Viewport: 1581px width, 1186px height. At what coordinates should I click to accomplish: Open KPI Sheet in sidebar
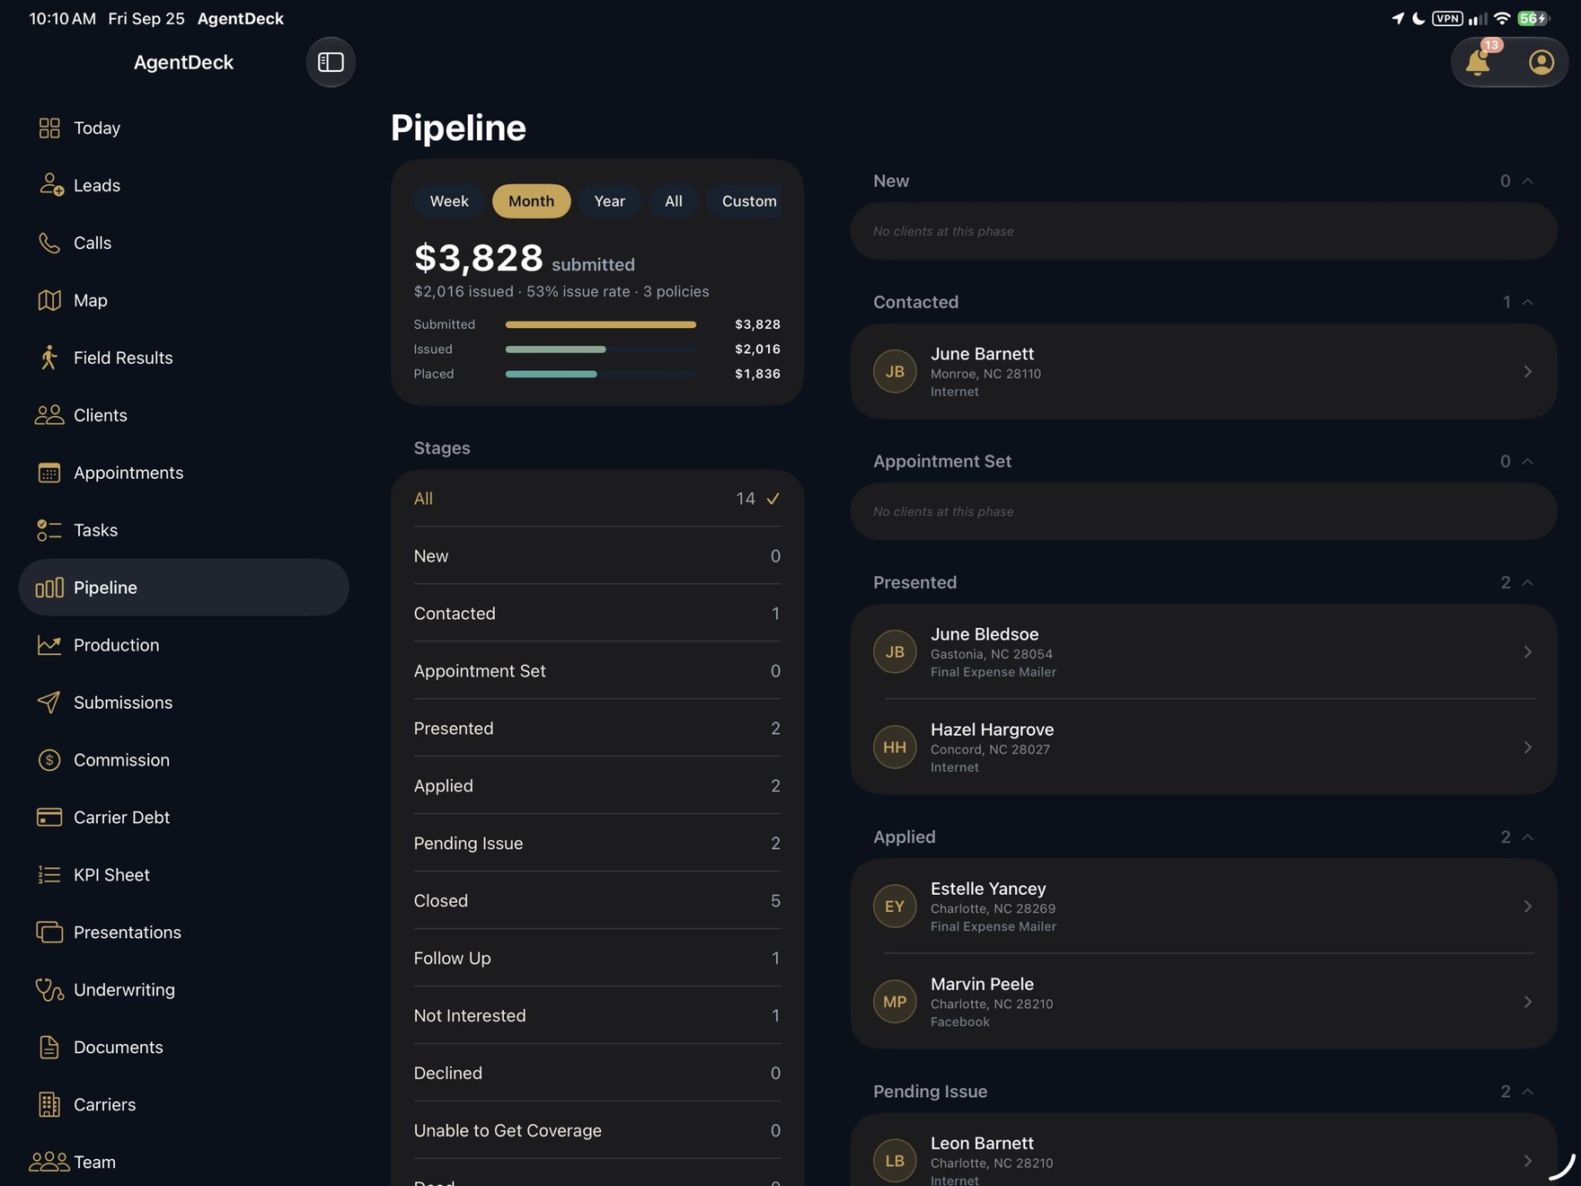point(183,875)
